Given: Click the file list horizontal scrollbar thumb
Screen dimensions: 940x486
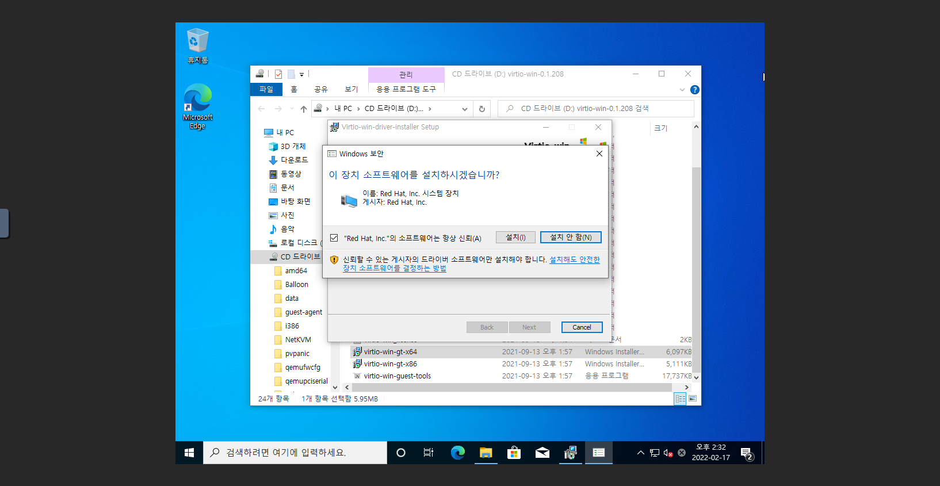Looking at the screenshot, I should (512, 388).
